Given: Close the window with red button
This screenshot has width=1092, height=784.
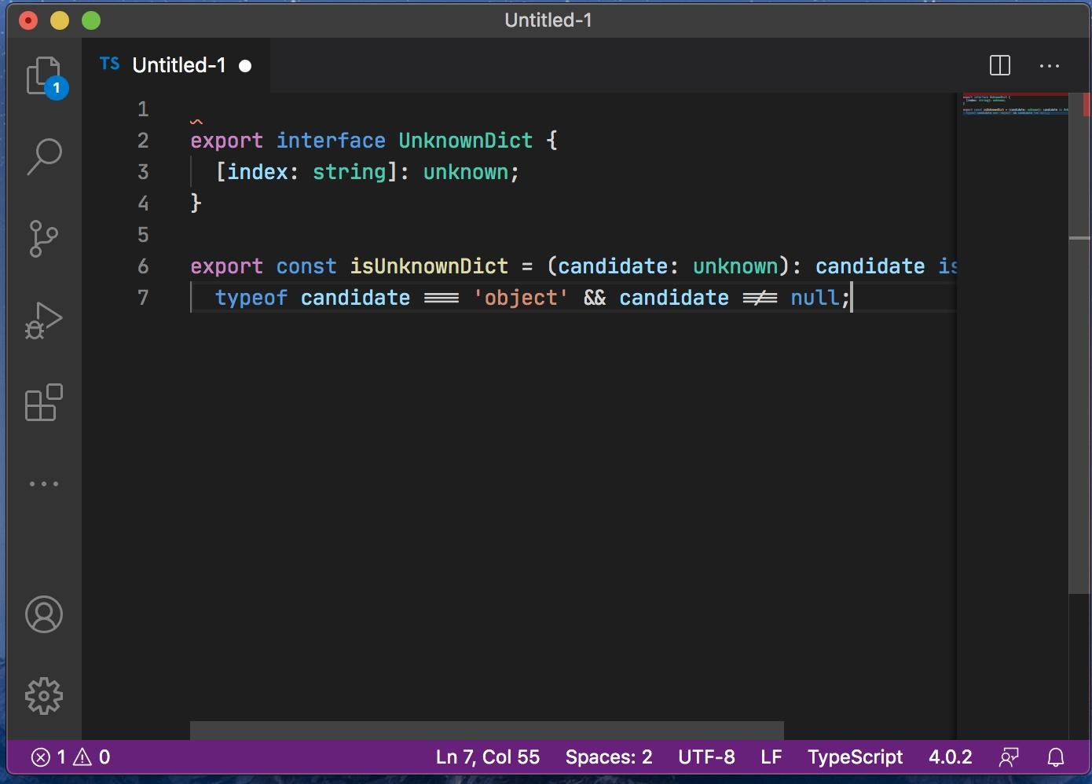Looking at the screenshot, I should click(28, 20).
